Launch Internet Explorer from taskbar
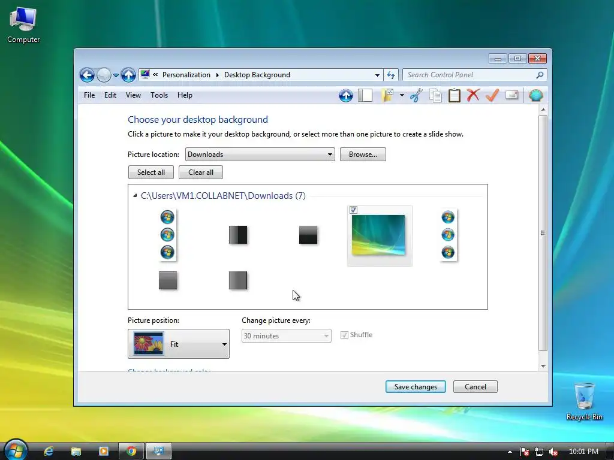The height and width of the screenshot is (460, 614). 49,452
